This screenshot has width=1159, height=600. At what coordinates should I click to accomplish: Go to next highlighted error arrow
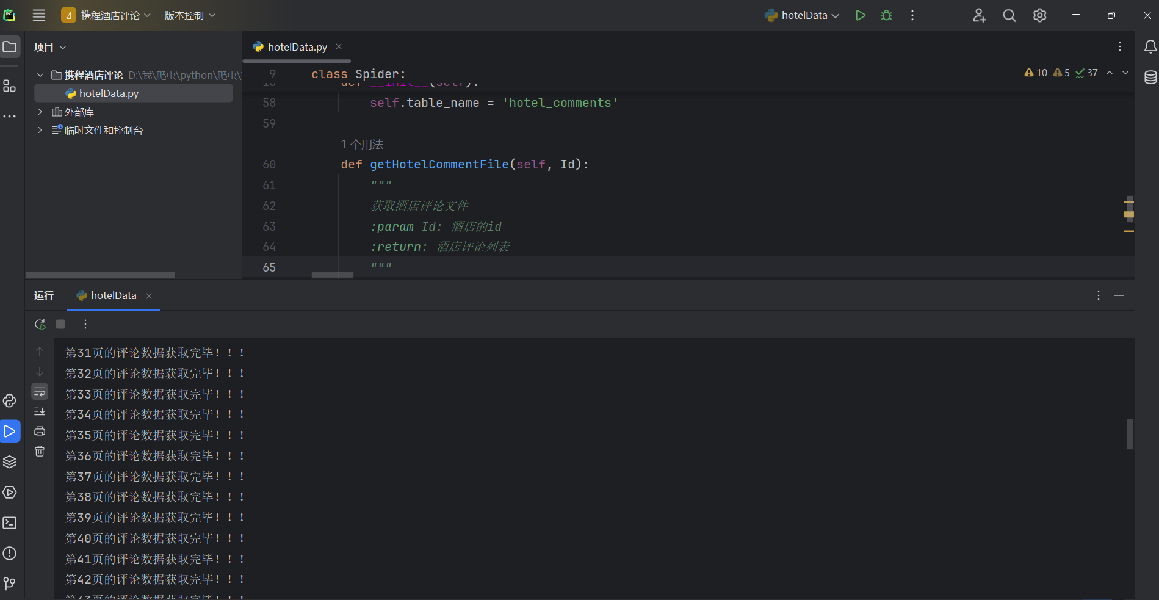pyautogui.click(x=1125, y=73)
